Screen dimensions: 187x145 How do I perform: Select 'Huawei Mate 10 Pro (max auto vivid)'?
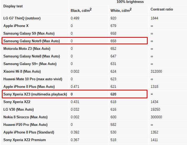(33, 79)
